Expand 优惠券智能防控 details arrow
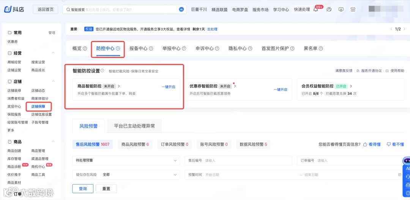This screenshot has height=200, width=410. coord(235,86)
